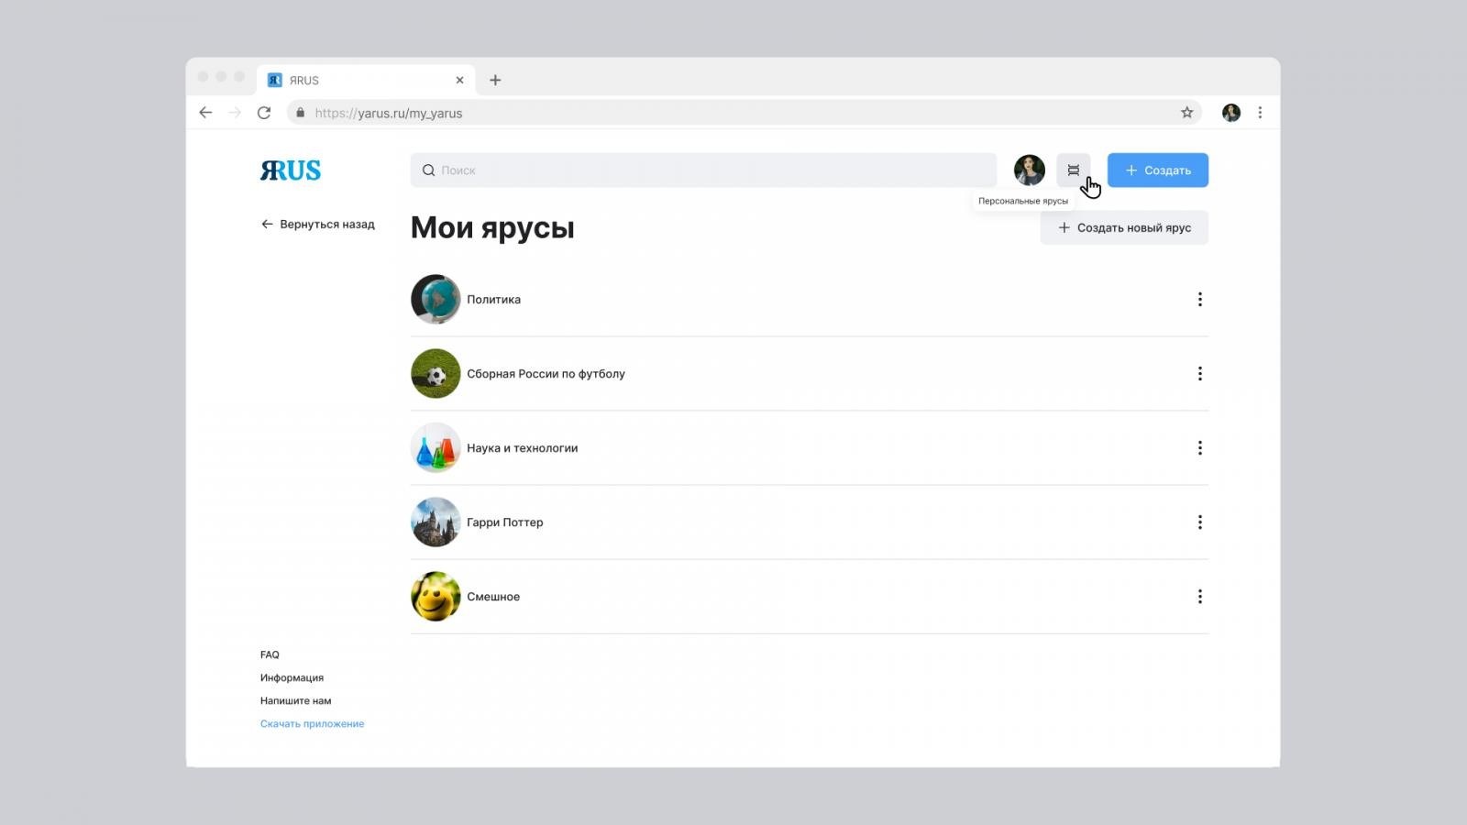Open options menu for Смешное
The height and width of the screenshot is (825, 1467).
tap(1199, 597)
